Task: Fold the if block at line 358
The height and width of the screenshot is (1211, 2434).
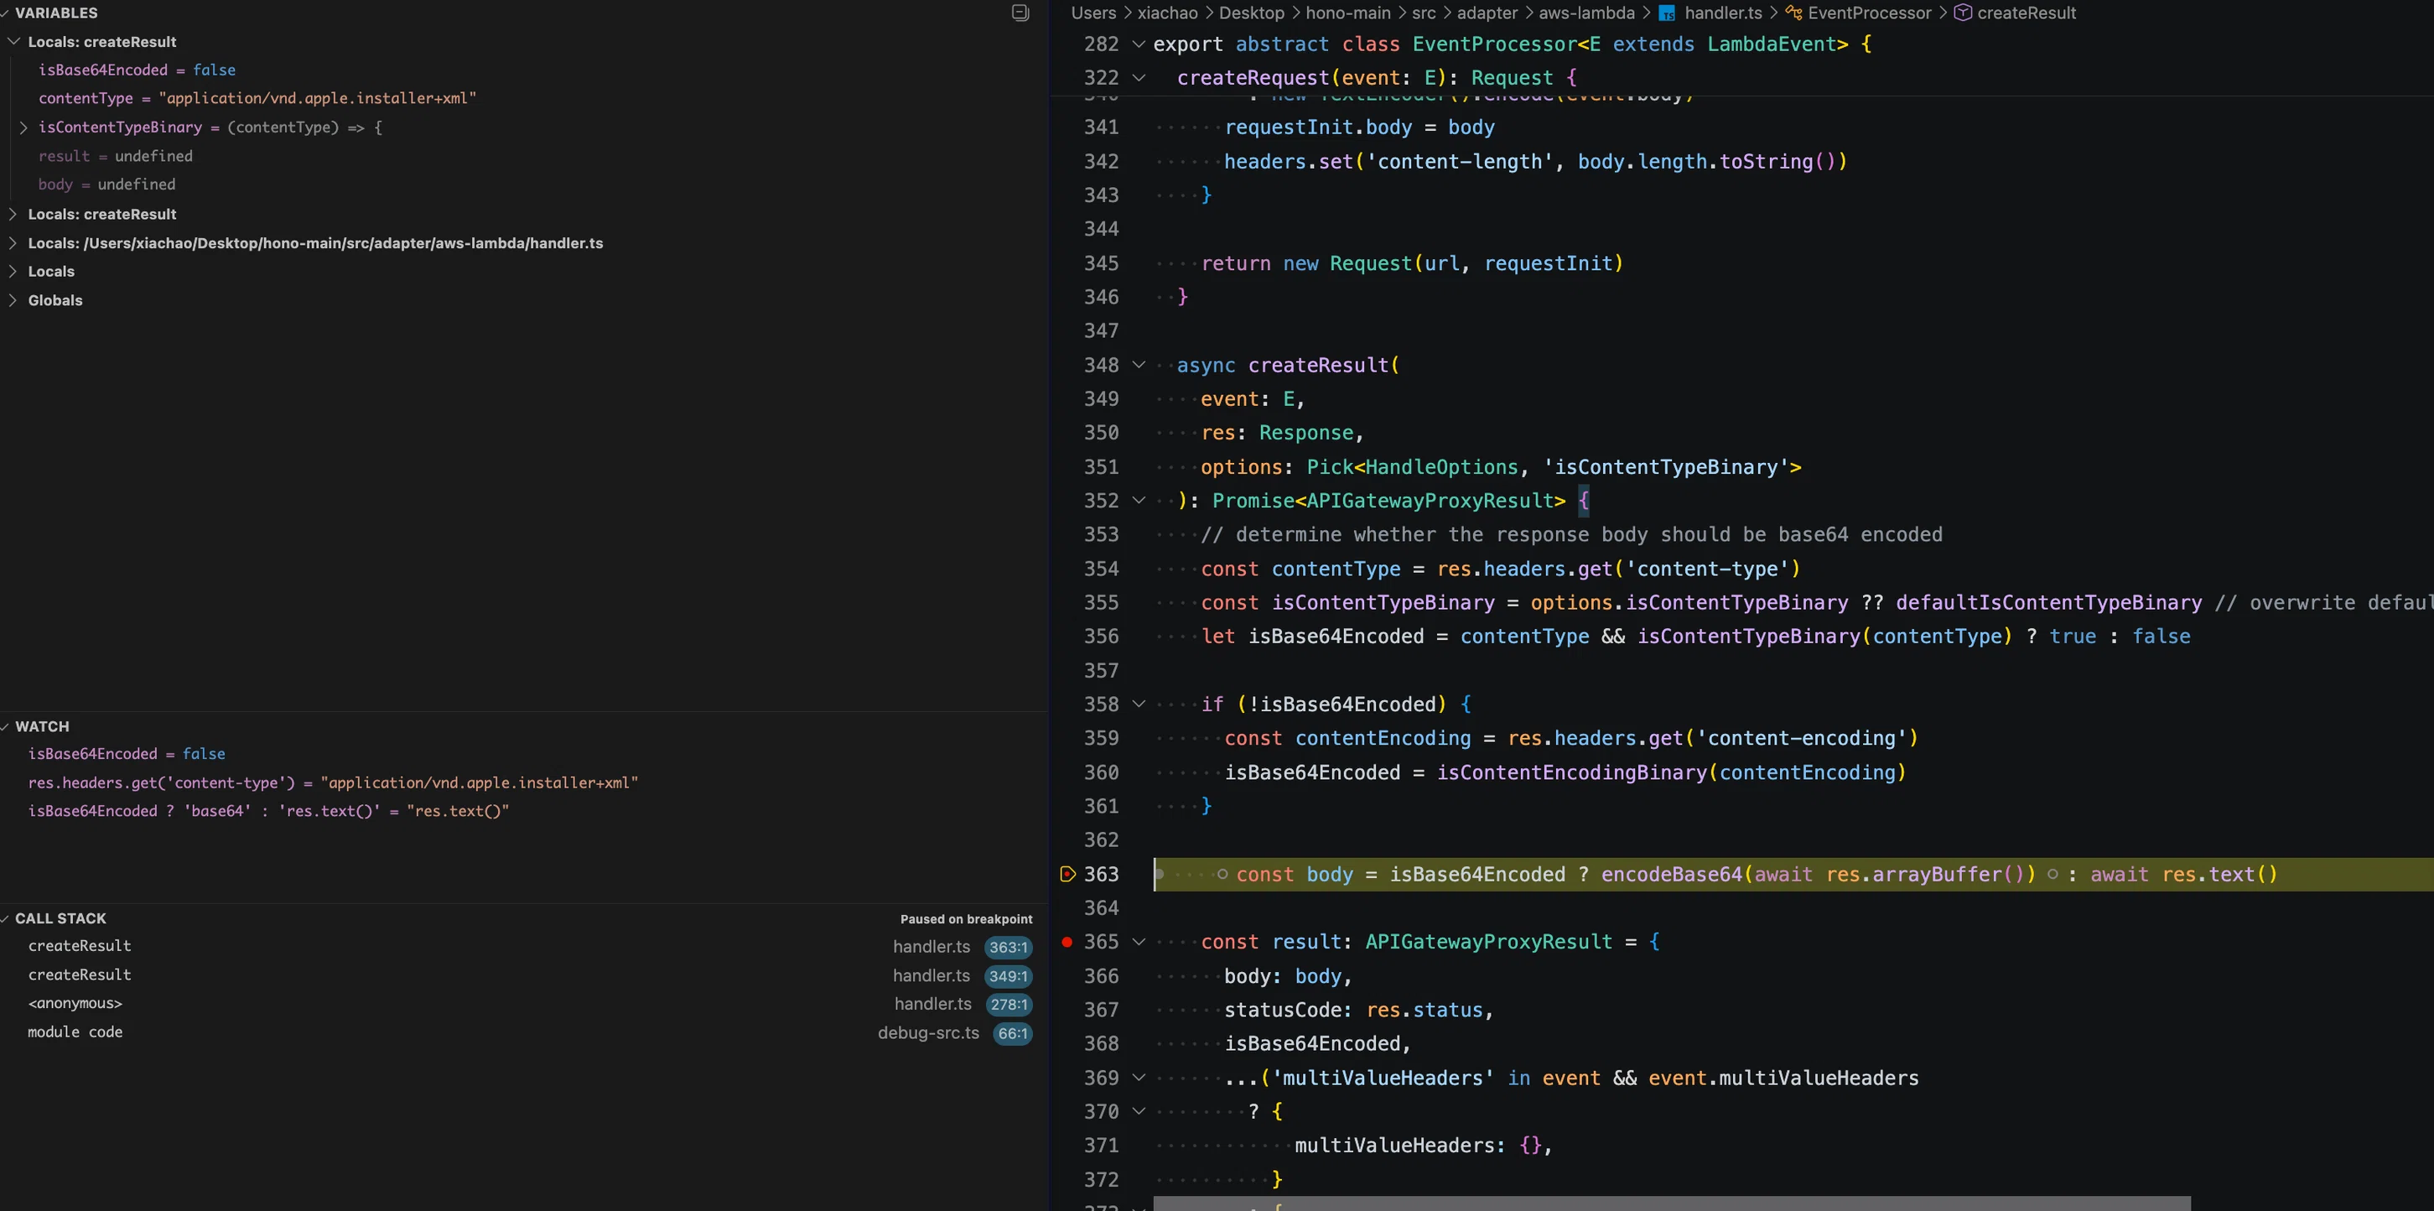Action: (1139, 704)
